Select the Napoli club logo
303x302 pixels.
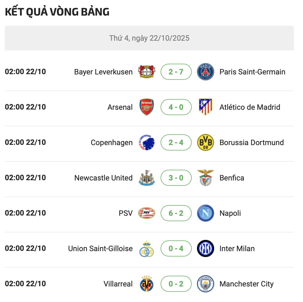205,213
